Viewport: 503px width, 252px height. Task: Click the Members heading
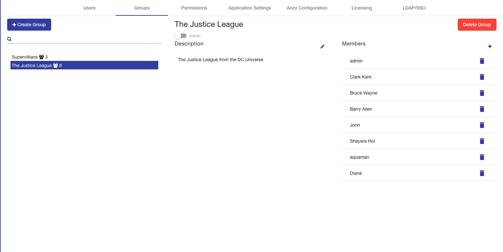pos(354,44)
